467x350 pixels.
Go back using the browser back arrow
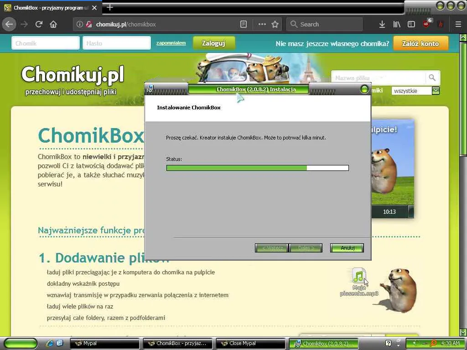(x=9, y=24)
